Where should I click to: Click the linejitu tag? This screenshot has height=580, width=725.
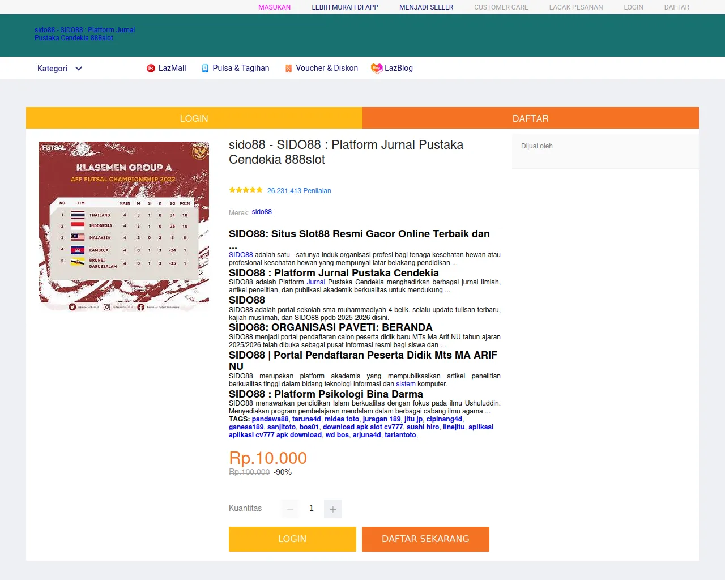pos(454,427)
